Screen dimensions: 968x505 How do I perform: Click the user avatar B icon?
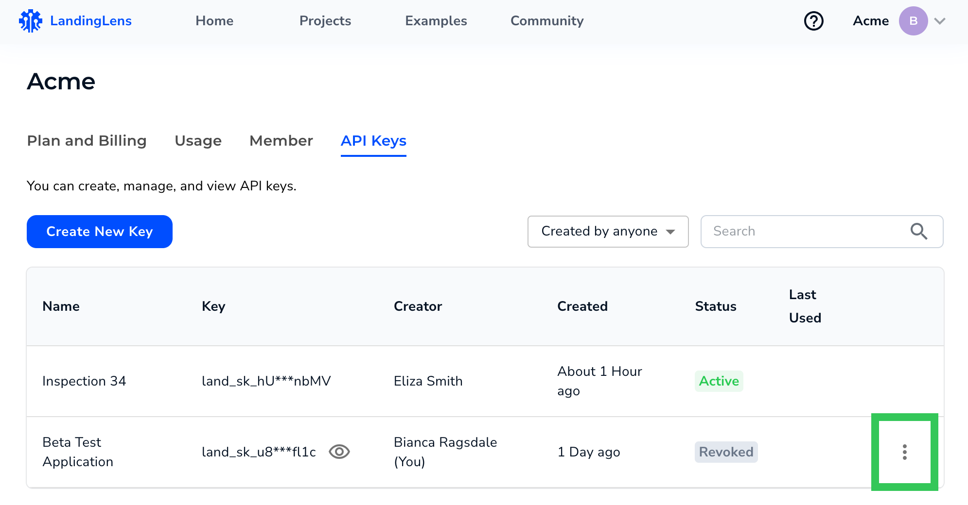tap(913, 21)
